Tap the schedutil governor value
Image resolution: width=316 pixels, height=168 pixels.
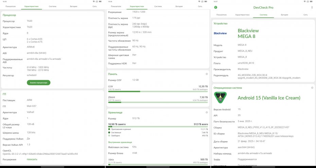click(x=32, y=75)
